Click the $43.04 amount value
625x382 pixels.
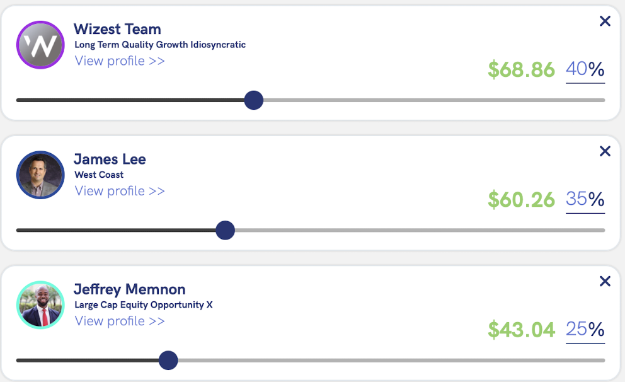coord(521,329)
